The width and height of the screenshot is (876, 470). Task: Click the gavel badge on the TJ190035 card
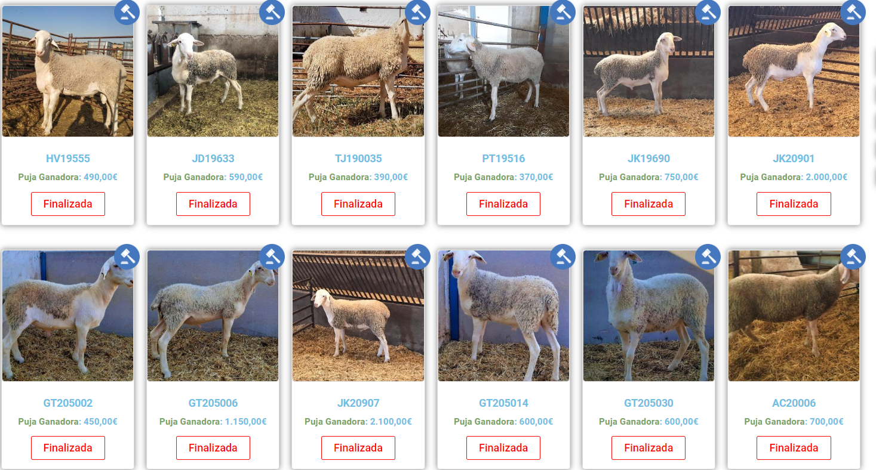pyautogui.click(x=417, y=12)
